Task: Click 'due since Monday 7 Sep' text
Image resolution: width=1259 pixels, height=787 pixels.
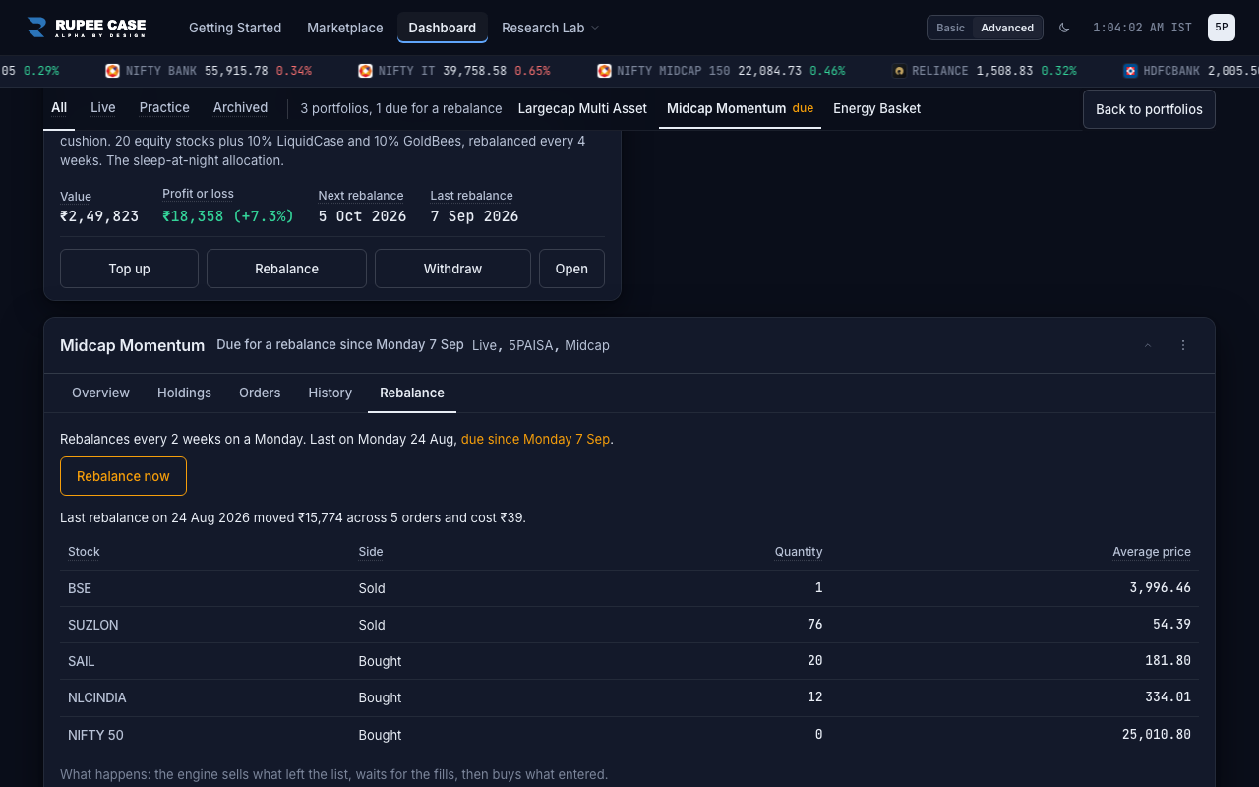Action: pyautogui.click(x=536, y=439)
